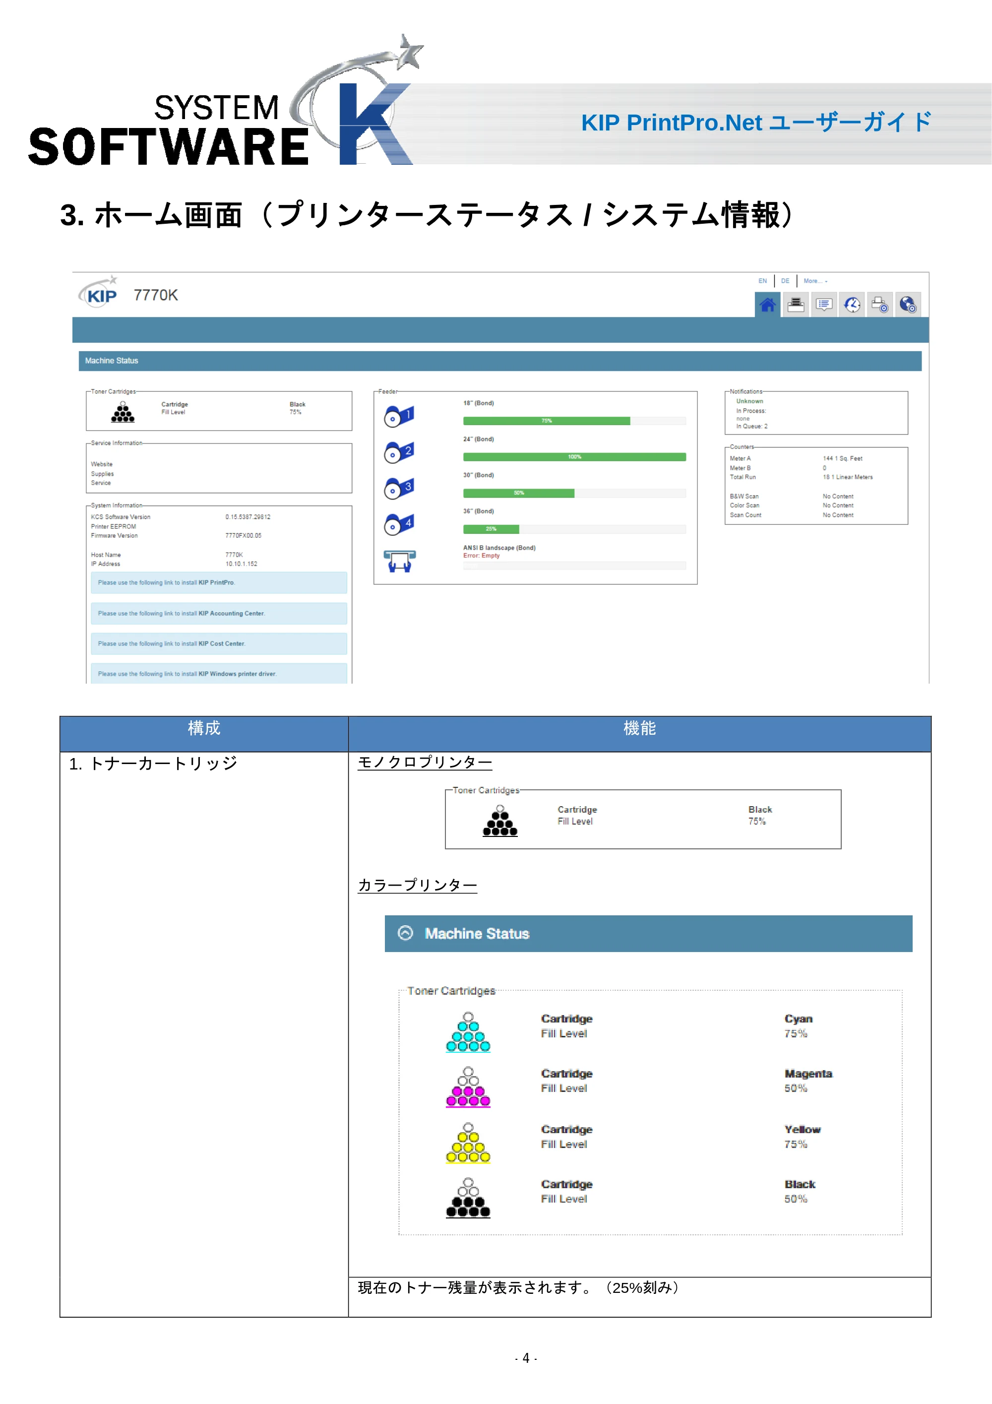Image resolution: width=992 pixels, height=1404 pixels.
Task: Click the monochrome Toner Cartridges sample thumbnail
Action: click(x=643, y=818)
